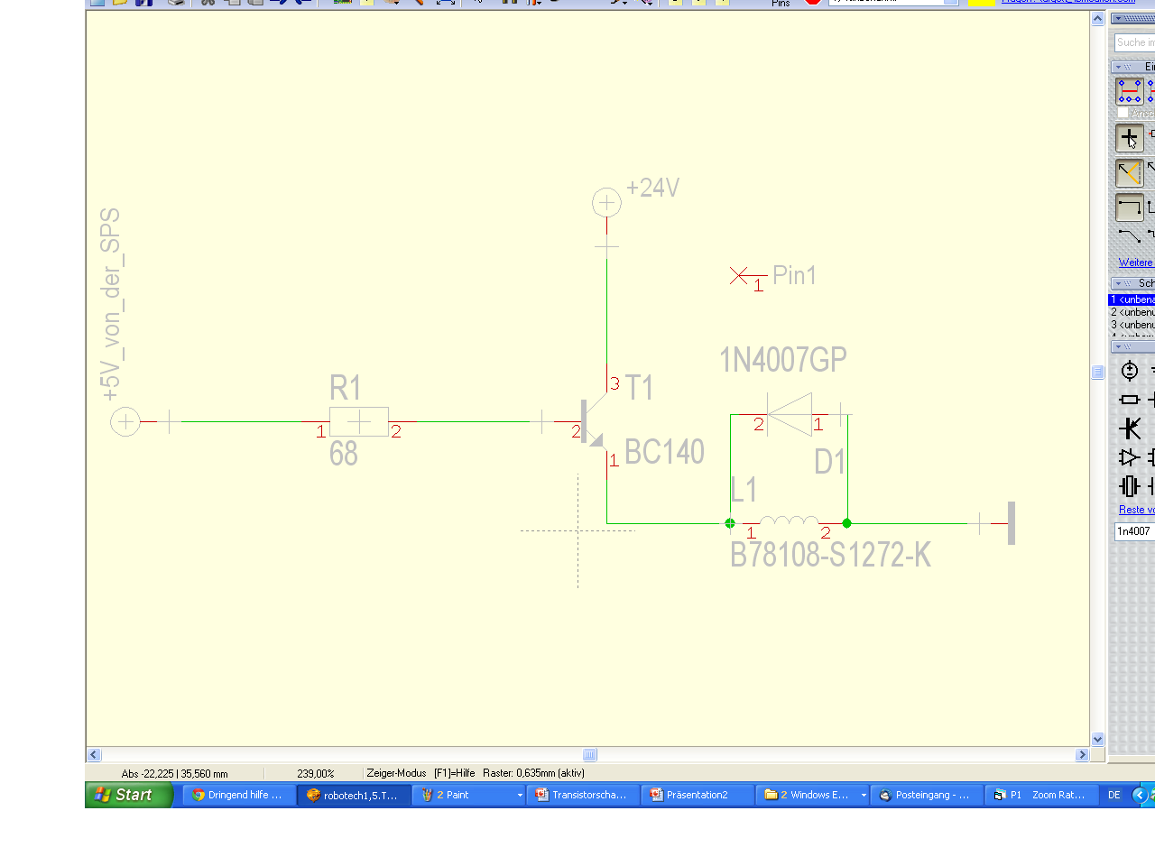Select the ground bar at right end
This screenshot has height=866, width=1155.
[1012, 523]
